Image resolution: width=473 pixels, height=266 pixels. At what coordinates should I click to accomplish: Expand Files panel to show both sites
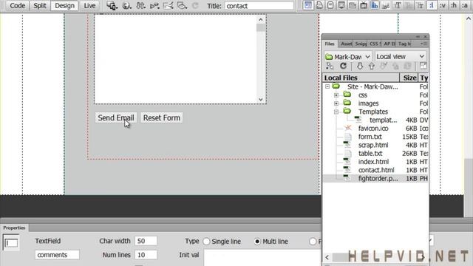tap(423, 66)
